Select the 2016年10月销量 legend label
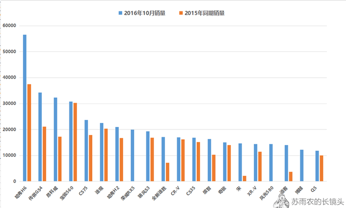346x208 pixels. (x=145, y=13)
